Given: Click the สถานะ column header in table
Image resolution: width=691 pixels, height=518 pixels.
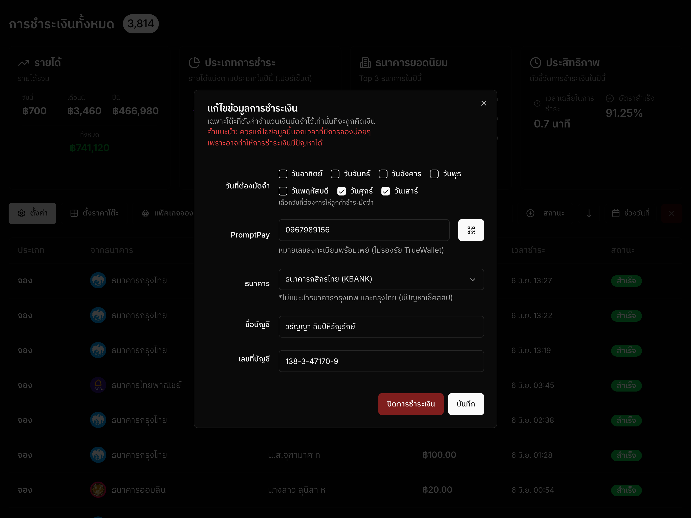Looking at the screenshot, I should click(623, 250).
